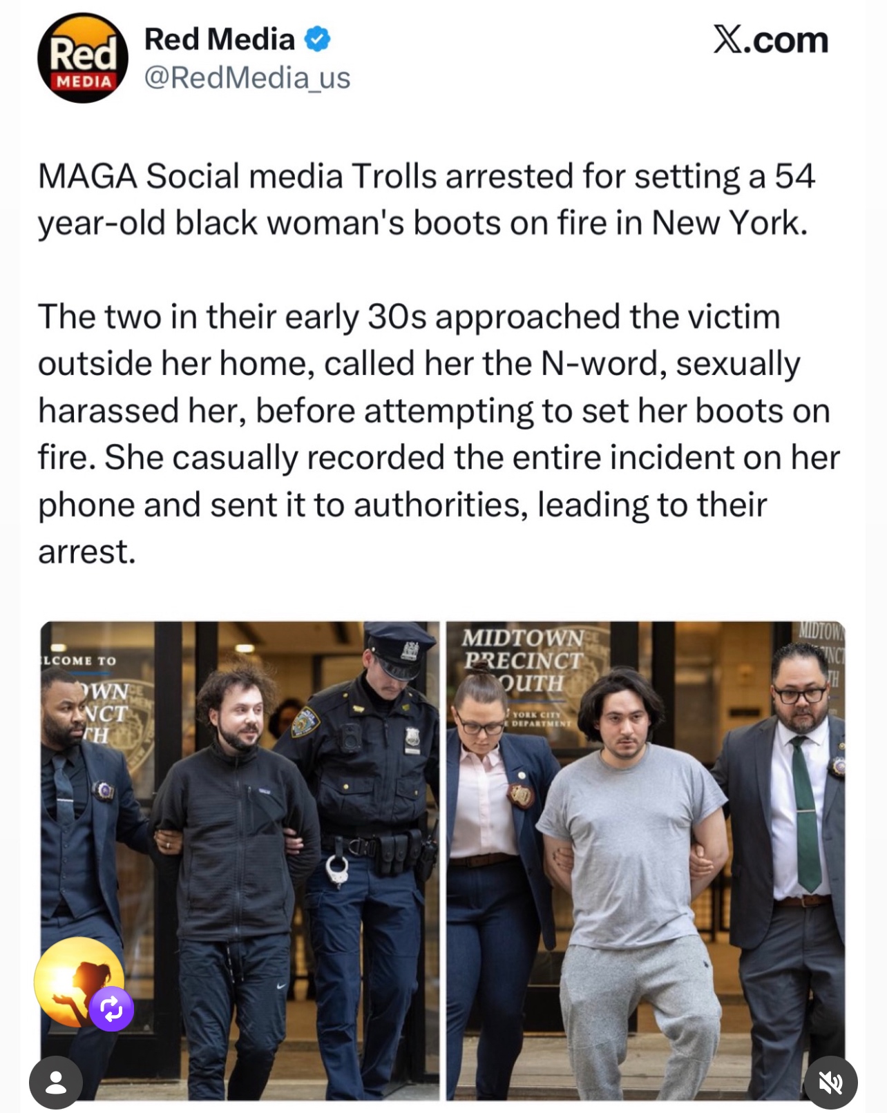Click the blue verified badge
The width and height of the screenshot is (887, 1113).
tap(317, 40)
